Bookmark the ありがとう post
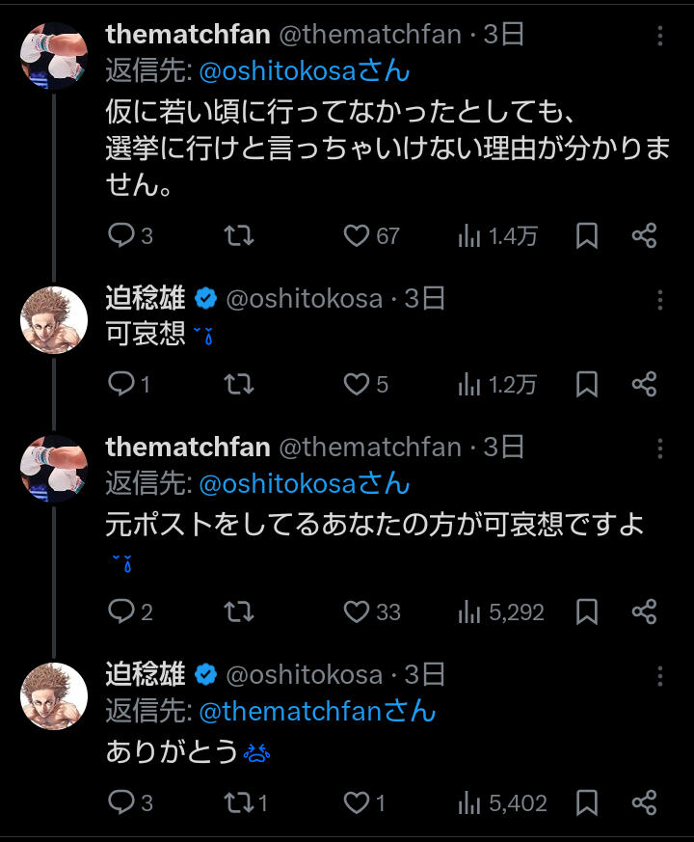Viewport: 694px width, 842px height. pos(587,802)
